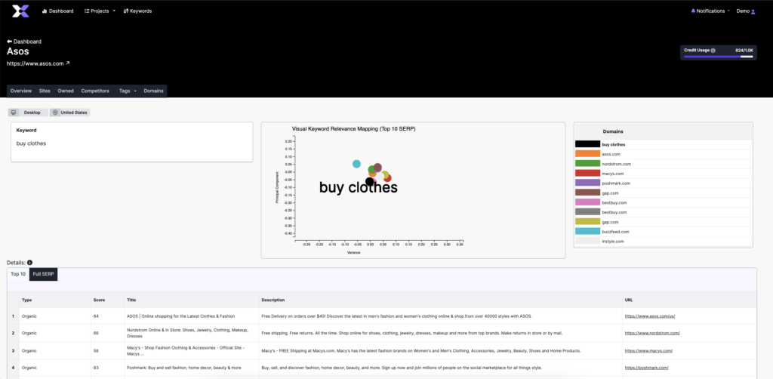Click the green nordstrom.com legend swatch
This screenshot has width=773, height=379.
coord(587,164)
